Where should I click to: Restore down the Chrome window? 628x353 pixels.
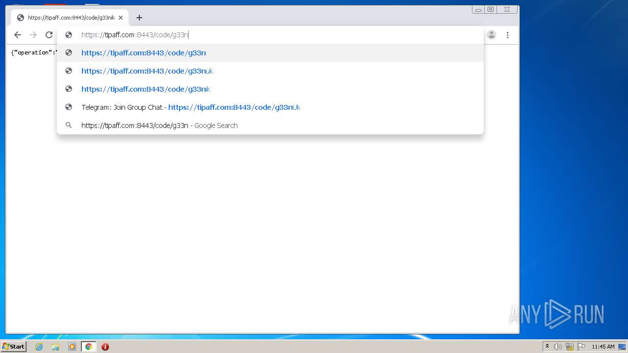491,9
